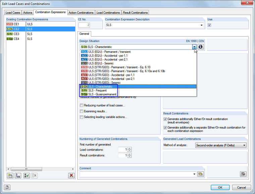The height and width of the screenshot is (194, 255).
Task: Select CE1 ULS in the expressions list
Action: 41,24
